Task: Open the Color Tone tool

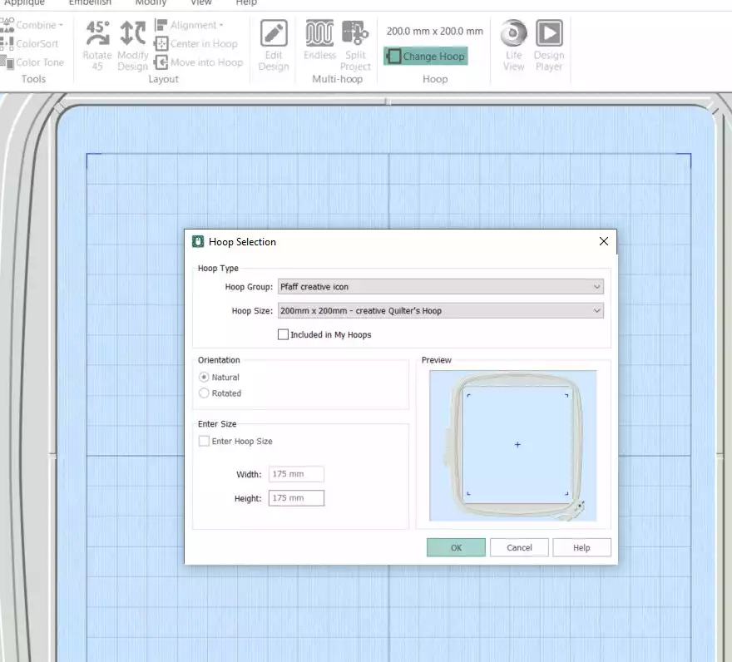Action: (32, 62)
